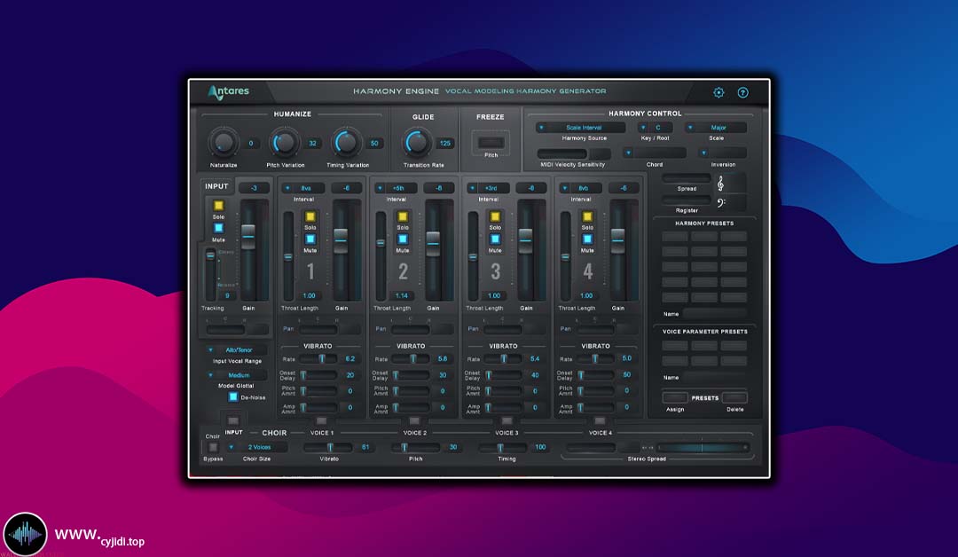This screenshot has height=557, width=958.
Task: Solo harmony voice 3
Action: [495, 216]
